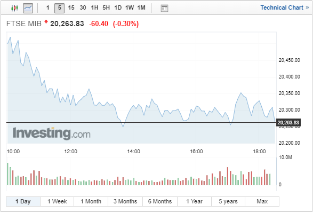313x213 pixels.
Task: Switch to candlestick chart type
Action: tap(14, 8)
